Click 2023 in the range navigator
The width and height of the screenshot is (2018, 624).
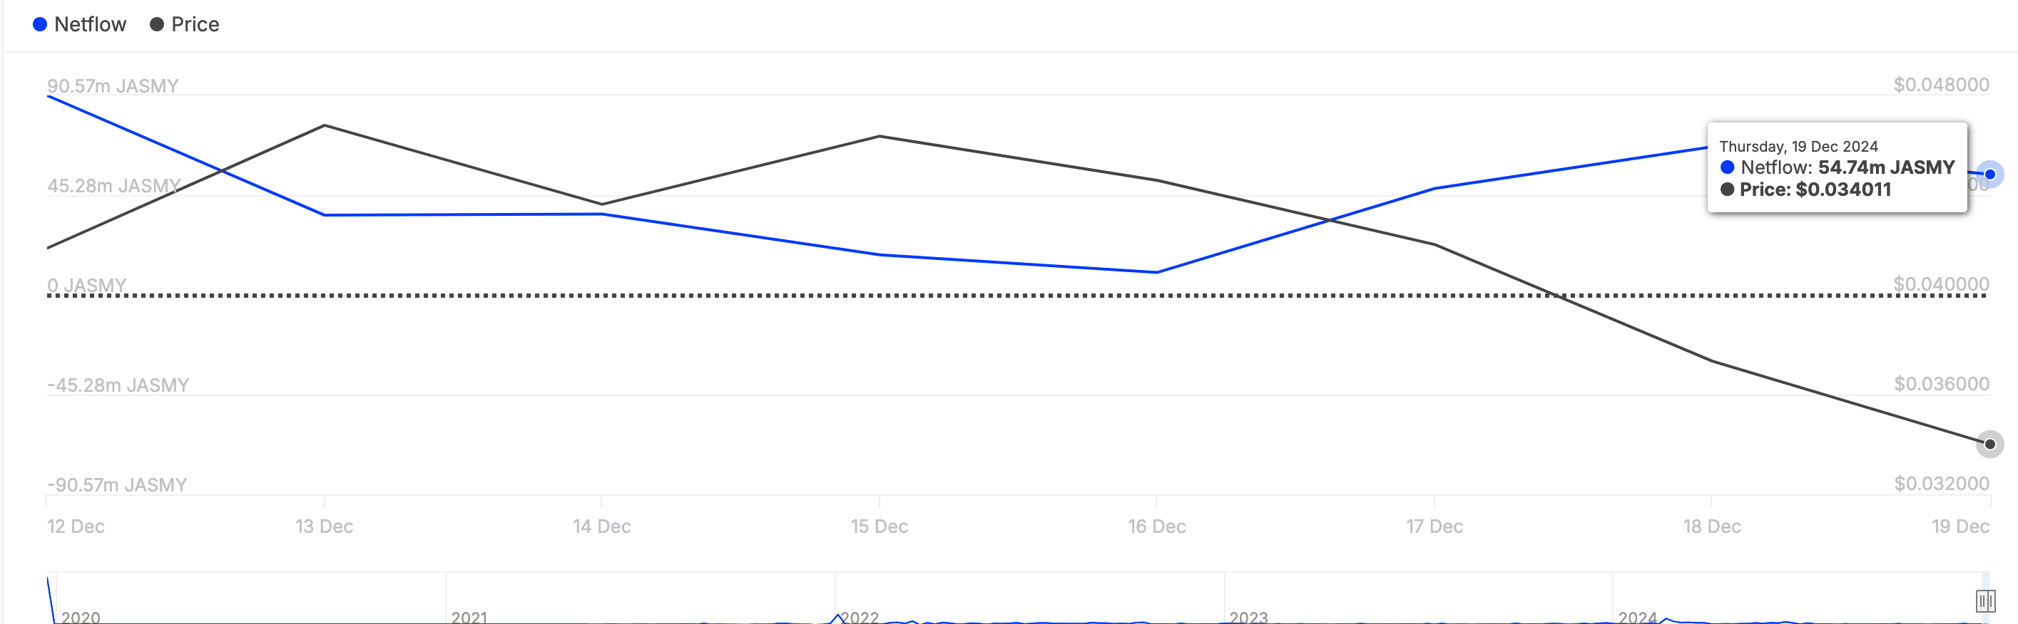pos(1249,617)
